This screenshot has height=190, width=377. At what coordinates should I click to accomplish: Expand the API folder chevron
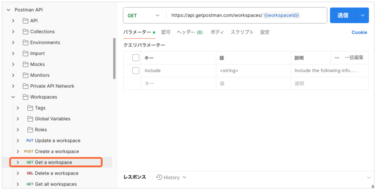pyautogui.click(x=13, y=21)
